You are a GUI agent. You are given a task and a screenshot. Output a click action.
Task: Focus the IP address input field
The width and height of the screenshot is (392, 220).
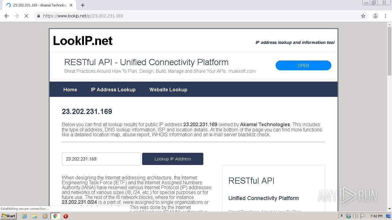tap(101, 159)
